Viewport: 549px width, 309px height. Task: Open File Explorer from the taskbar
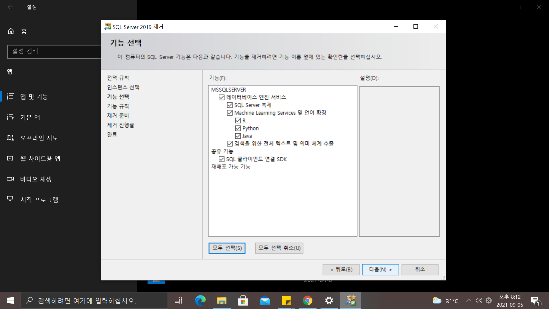pos(222,300)
